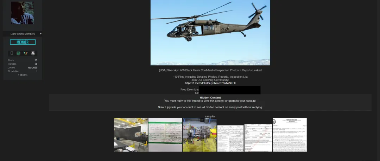Open the red-stamped form sample thumbnail
The image size is (380, 161).
pos(258,138)
